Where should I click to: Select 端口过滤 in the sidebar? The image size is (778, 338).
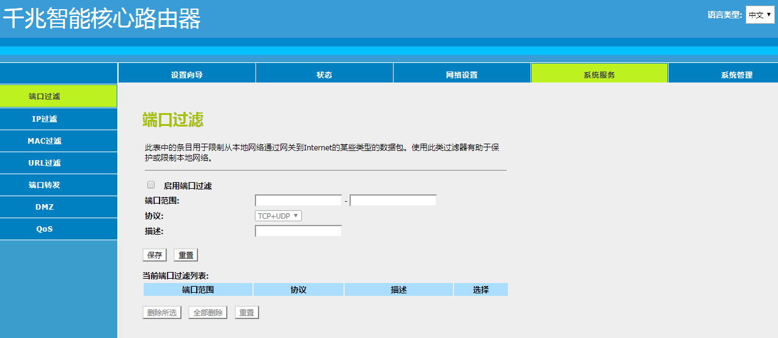click(x=45, y=97)
